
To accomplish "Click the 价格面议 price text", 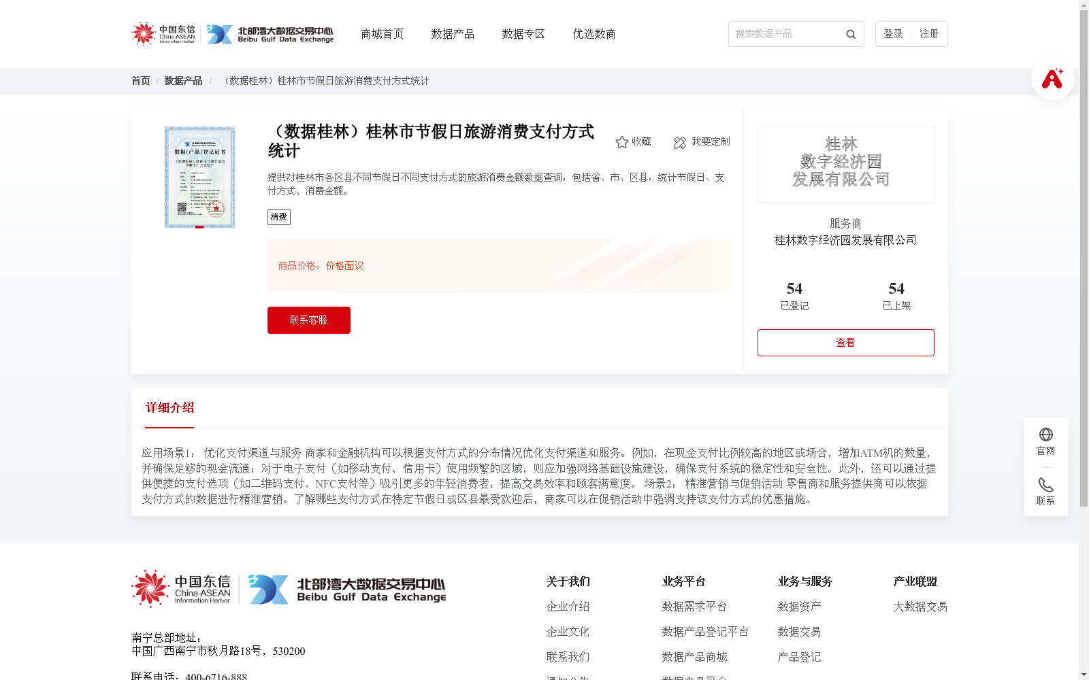I will click(344, 266).
